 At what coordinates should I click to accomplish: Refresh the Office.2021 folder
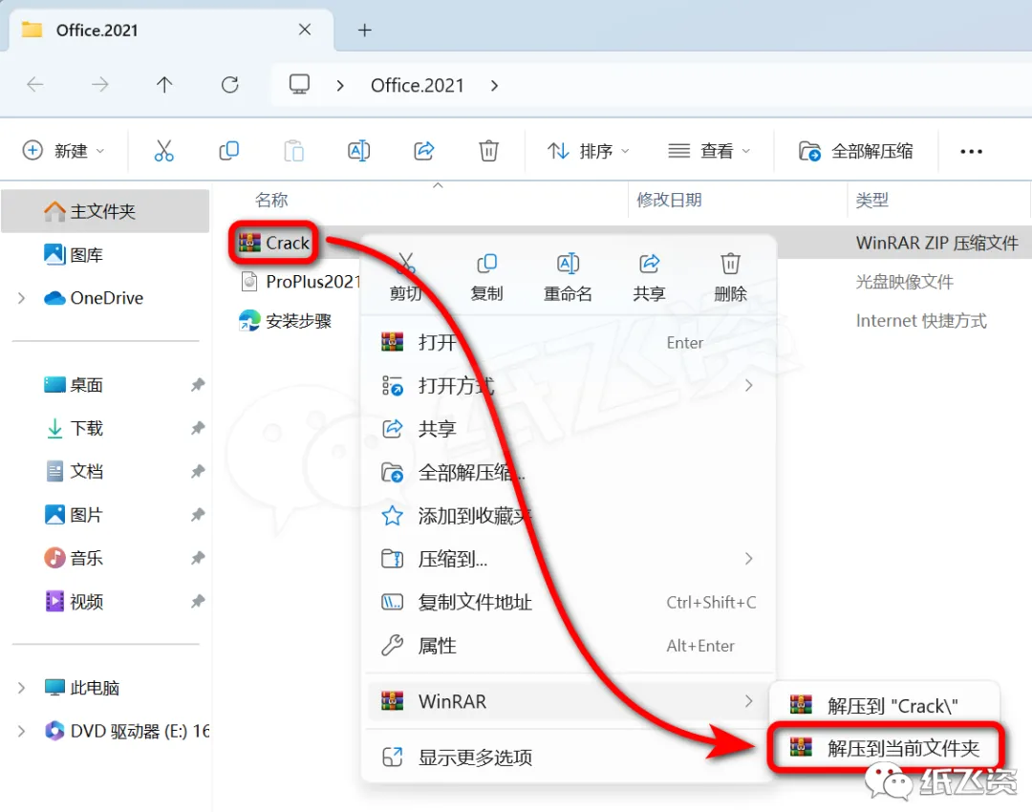229,84
